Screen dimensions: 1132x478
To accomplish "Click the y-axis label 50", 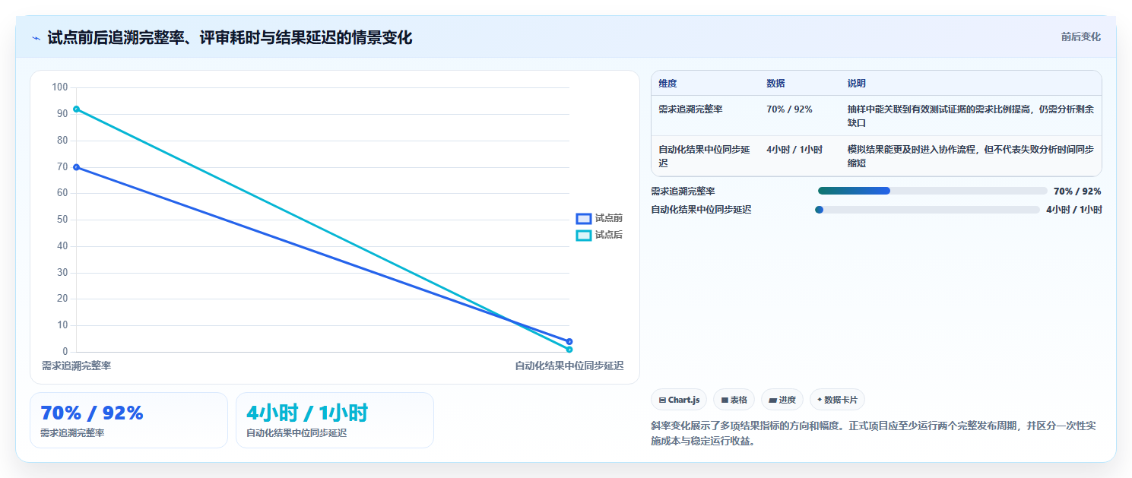I will click(x=62, y=220).
